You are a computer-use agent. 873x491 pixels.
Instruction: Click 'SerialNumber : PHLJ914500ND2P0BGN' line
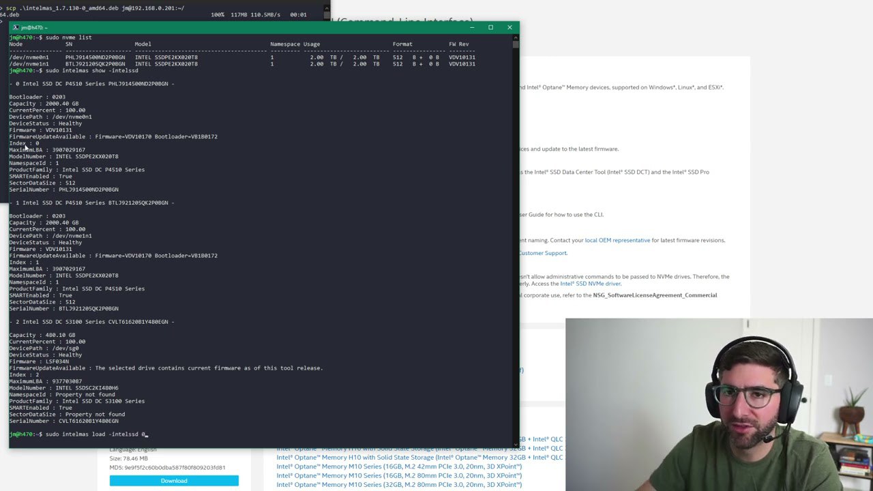coord(63,190)
